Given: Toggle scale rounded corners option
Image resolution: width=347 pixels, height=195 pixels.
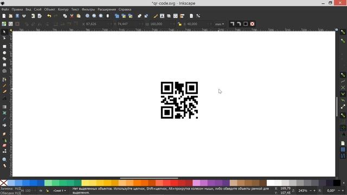Looking at the screenshot, I should pos(239,24).
